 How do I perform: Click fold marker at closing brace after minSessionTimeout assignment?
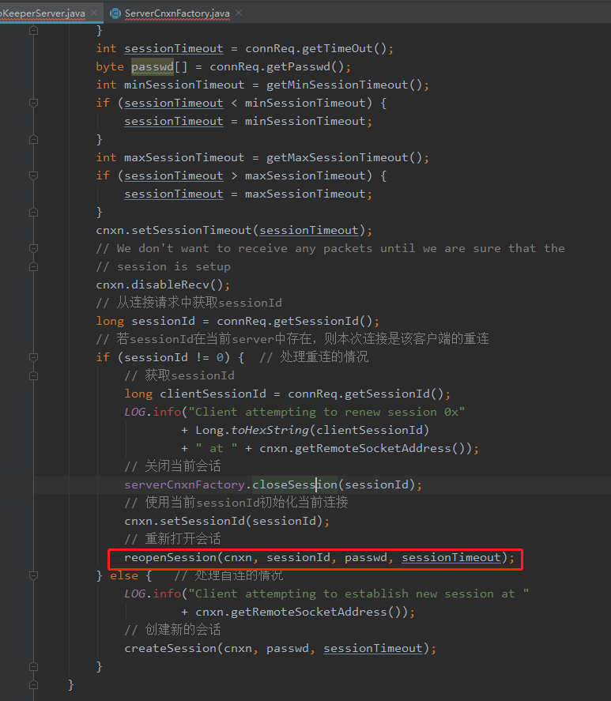coord(33,139)
